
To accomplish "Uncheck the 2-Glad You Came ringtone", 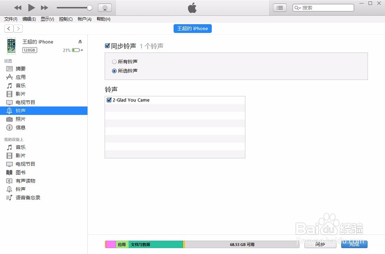I will (x=108, y=99).
